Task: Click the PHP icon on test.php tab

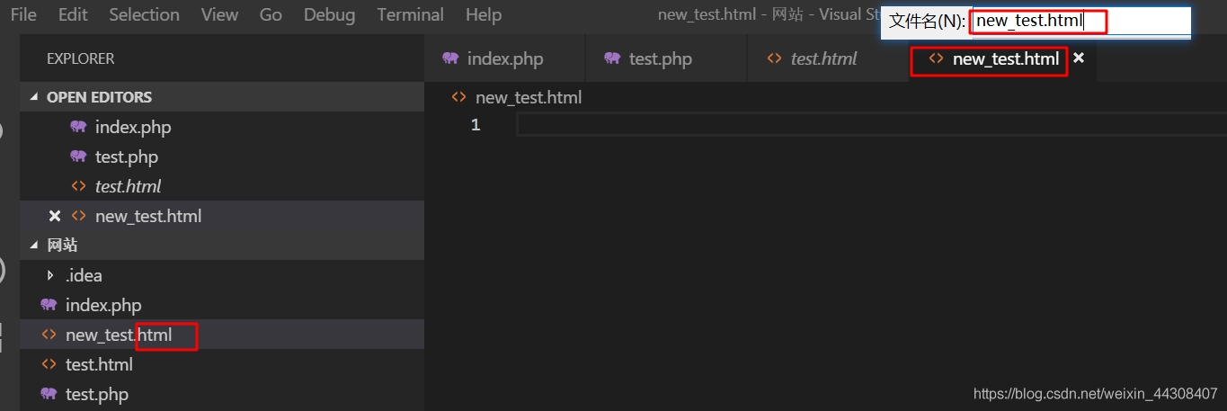Action: [612, 58]
